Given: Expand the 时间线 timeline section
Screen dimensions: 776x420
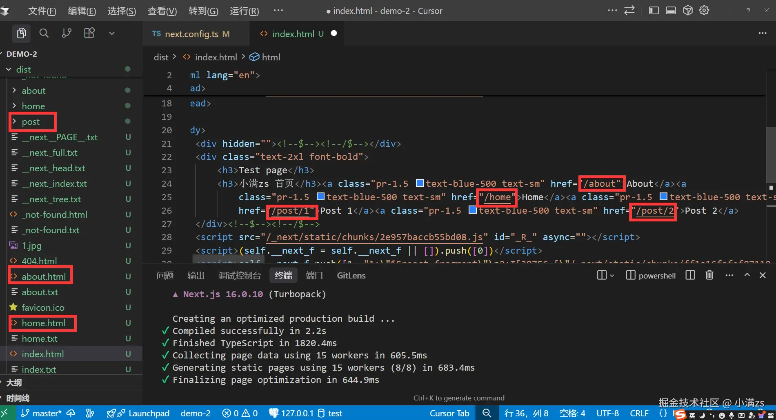Looking at the screenshot, I should (x=18, y=398).
